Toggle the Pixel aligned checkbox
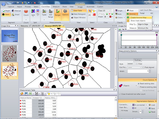 (x=143, y=67)
